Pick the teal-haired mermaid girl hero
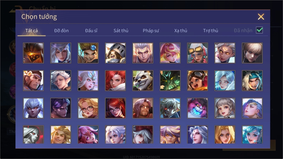This screenshot has width=283, height=159. pos(252,135)
